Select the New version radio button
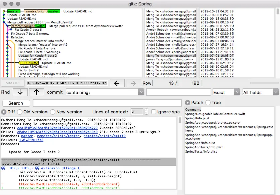The height and width of the screenshot is (195, 280). (53, 112)
